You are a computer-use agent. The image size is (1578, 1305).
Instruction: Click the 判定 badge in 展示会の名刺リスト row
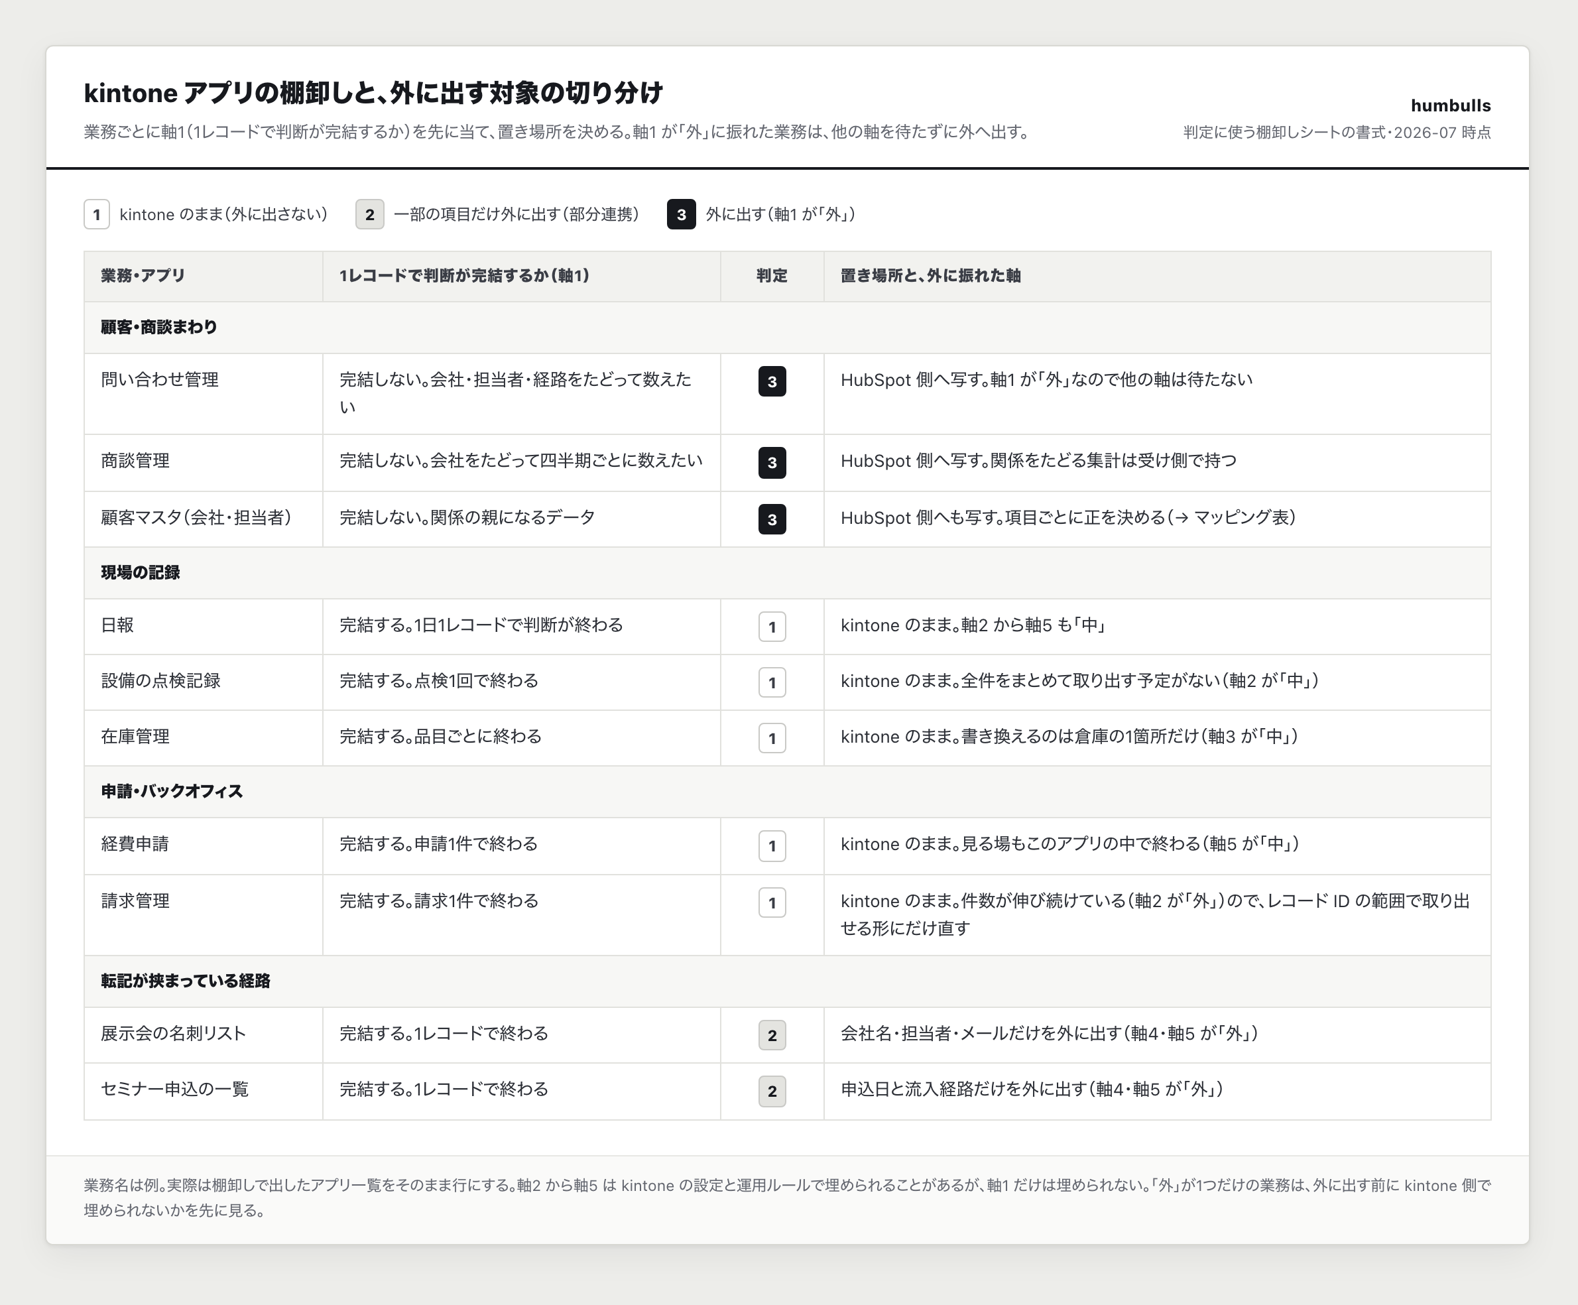(x=772, y=1035)
